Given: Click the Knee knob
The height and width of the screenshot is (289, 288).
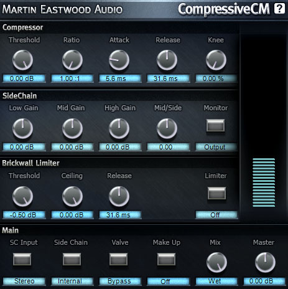Looking at the screenshot, I should (216, 60).
